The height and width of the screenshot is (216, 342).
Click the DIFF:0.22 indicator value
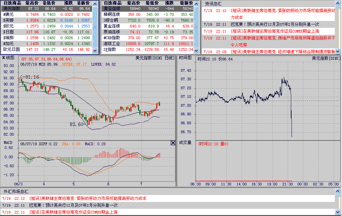[x=48, y=144]
